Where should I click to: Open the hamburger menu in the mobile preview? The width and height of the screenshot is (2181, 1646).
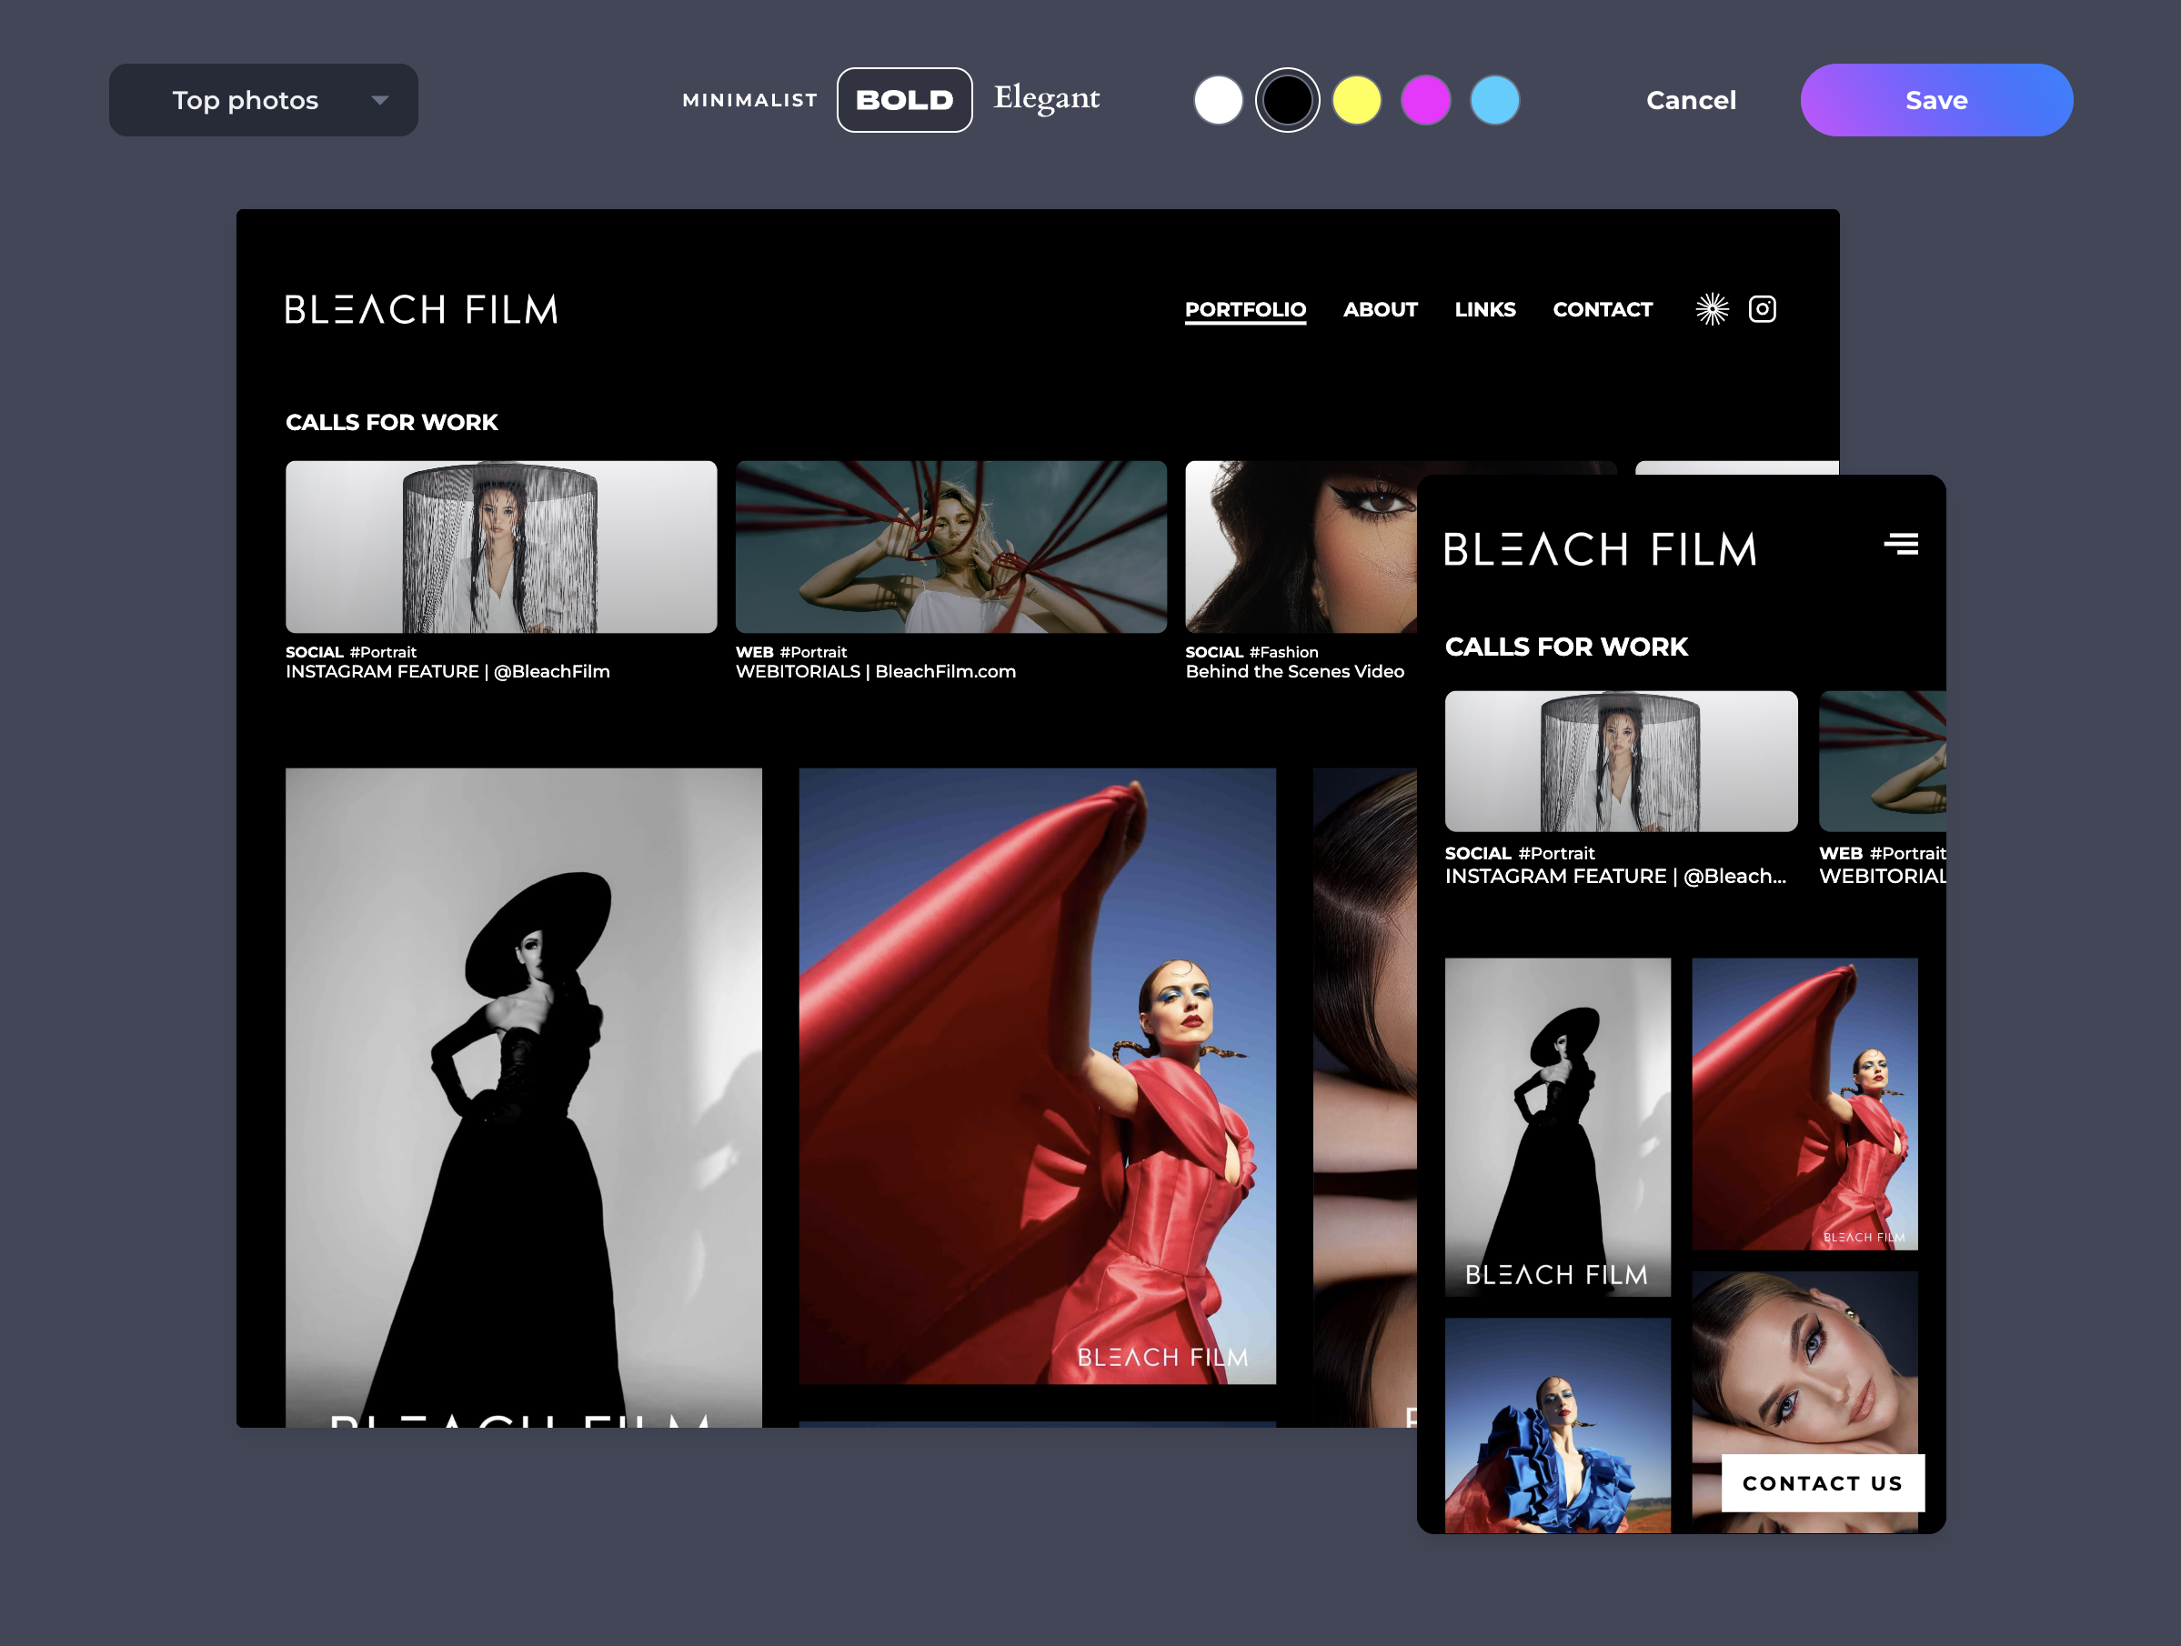pyautogui.click(x=1900, y=544)
